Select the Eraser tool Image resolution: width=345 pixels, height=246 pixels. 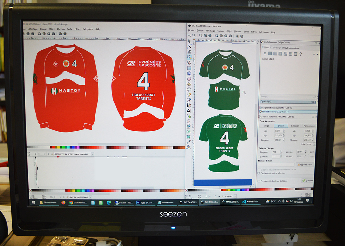tap(189, 121)
